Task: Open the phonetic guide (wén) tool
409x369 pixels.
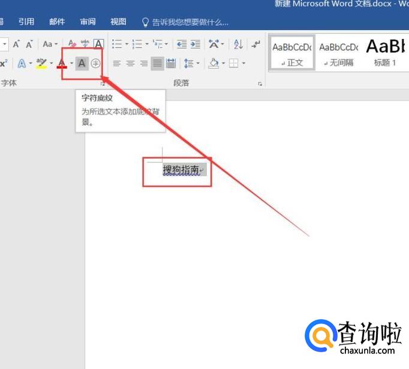Action: pyautogui.click(x=85, y=44)
